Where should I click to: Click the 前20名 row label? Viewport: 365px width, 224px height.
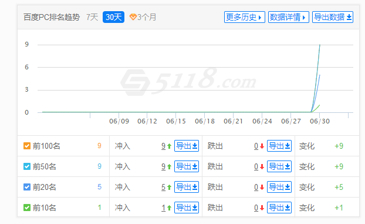click(x=44, y=187)
